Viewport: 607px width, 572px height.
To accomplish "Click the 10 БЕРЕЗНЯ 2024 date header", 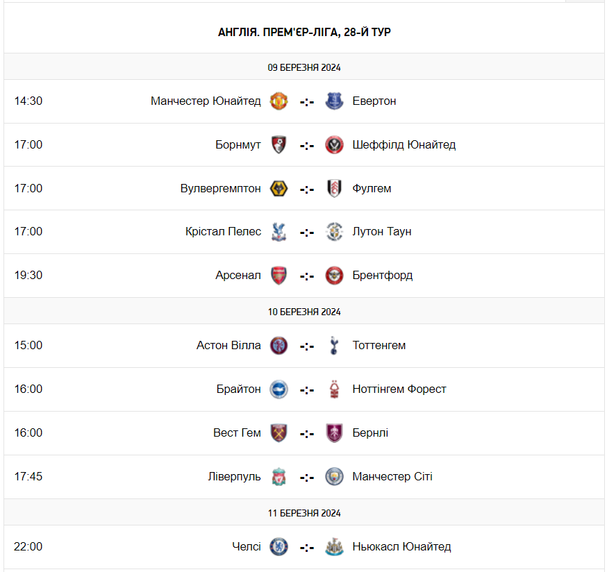I will (x=304, y=312).
